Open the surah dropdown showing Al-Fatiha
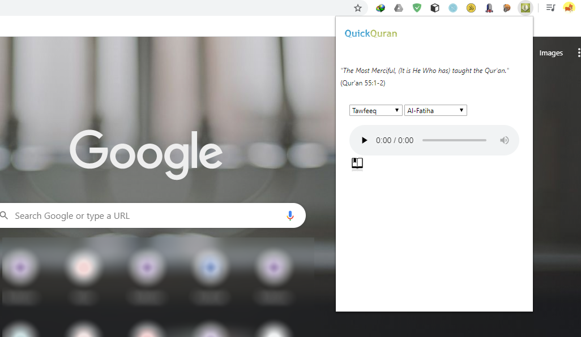The image size is (581, 337). (435, 110)
